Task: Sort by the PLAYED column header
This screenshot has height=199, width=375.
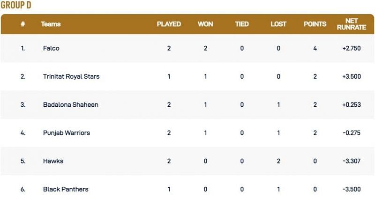Action: pos(169,24)
